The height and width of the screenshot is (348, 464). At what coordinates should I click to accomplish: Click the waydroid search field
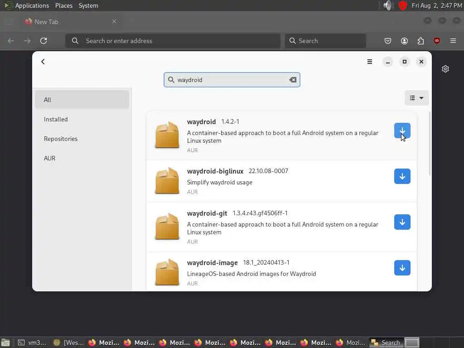coord(232,80)
